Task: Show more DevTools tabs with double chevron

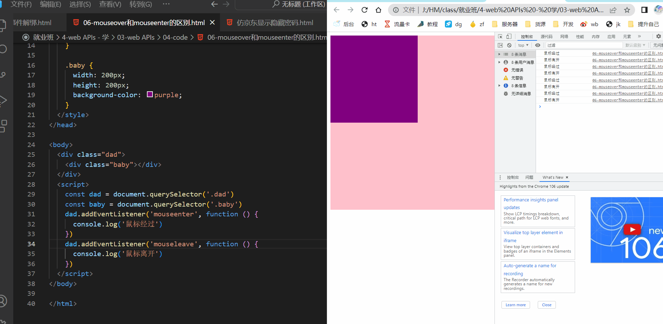Action: [639, 36]
